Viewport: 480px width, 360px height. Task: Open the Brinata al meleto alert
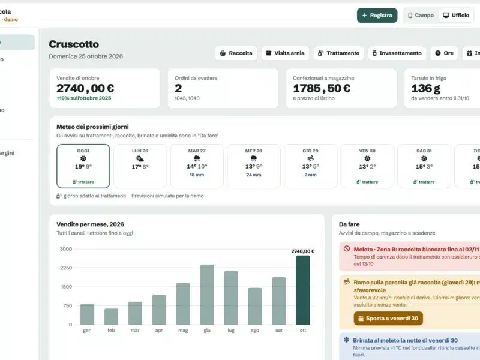coord(410,347)
